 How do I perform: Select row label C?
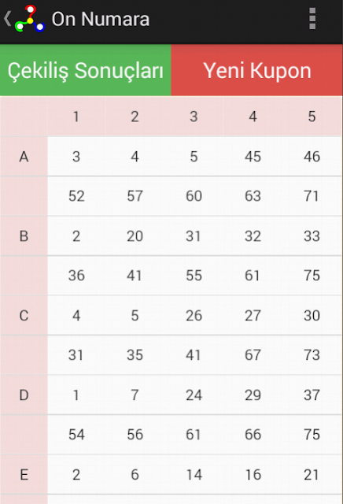tap(24, 315)
